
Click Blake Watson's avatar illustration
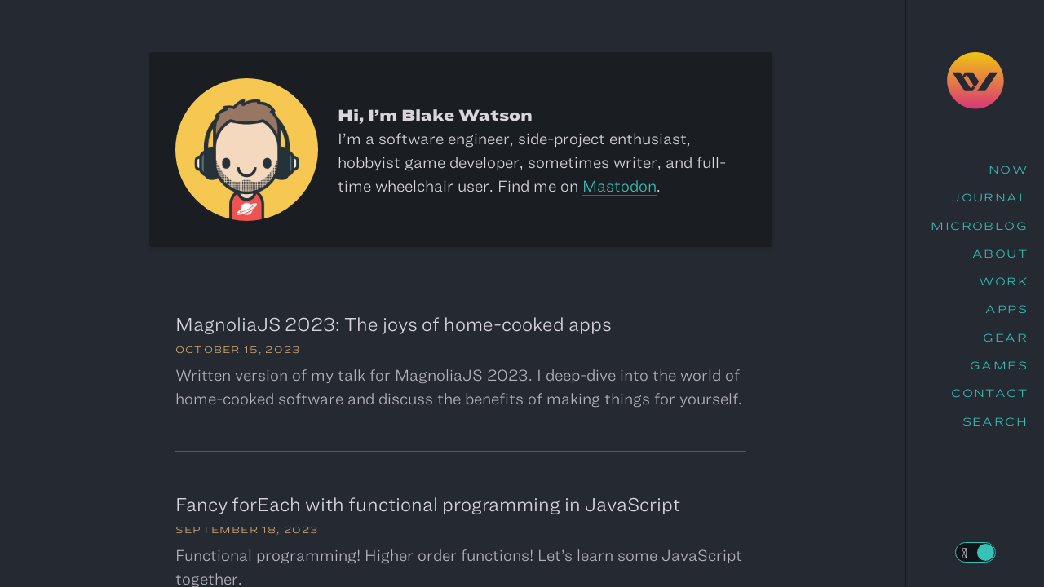(x=247, y=149)
